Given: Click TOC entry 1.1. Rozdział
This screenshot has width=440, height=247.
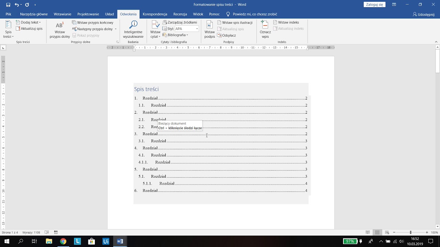Looking at the screenshot, I should [x=223, y=105].
